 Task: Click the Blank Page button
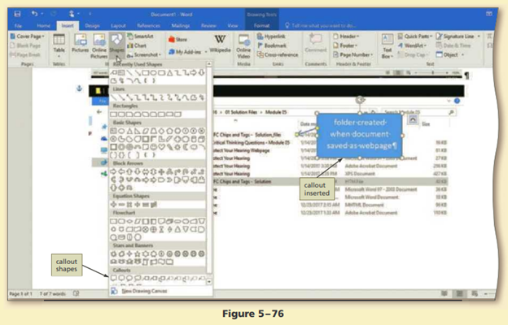[25, 45]
